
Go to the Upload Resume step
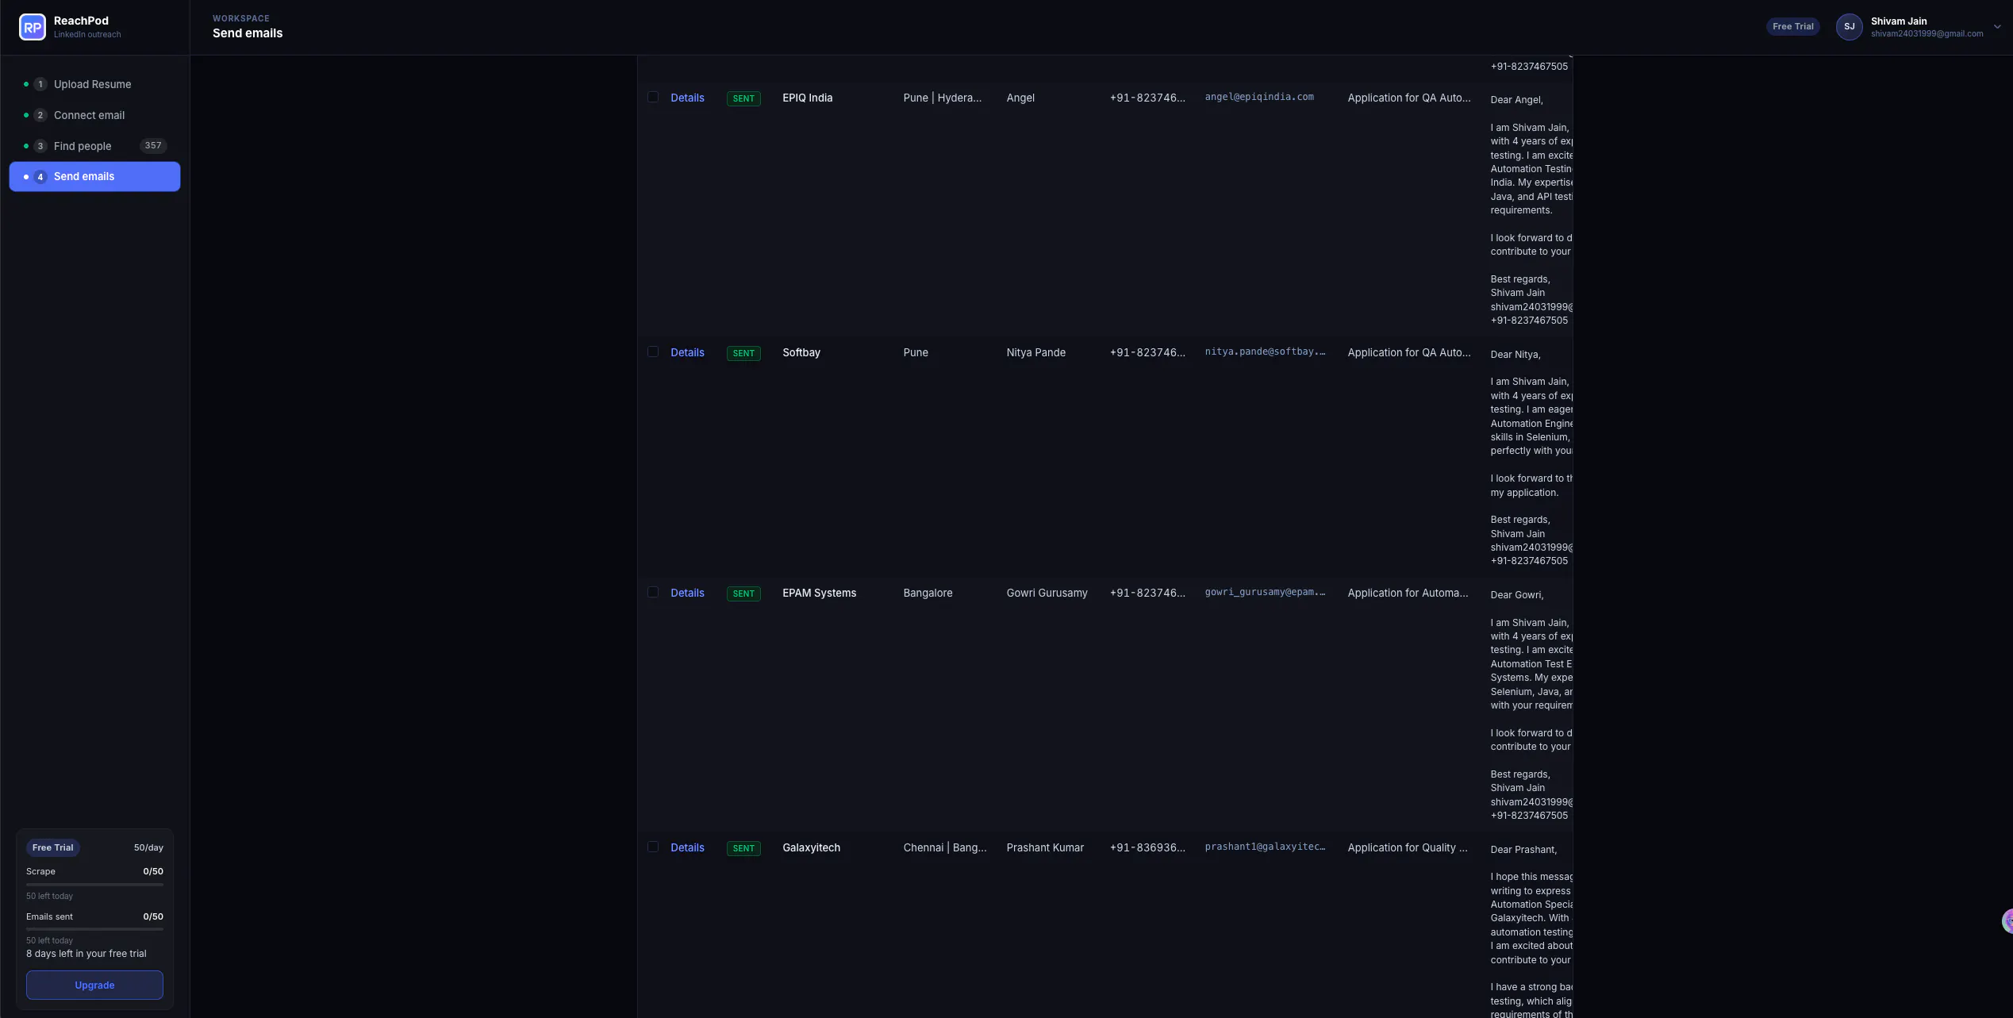tap(94, 84)
